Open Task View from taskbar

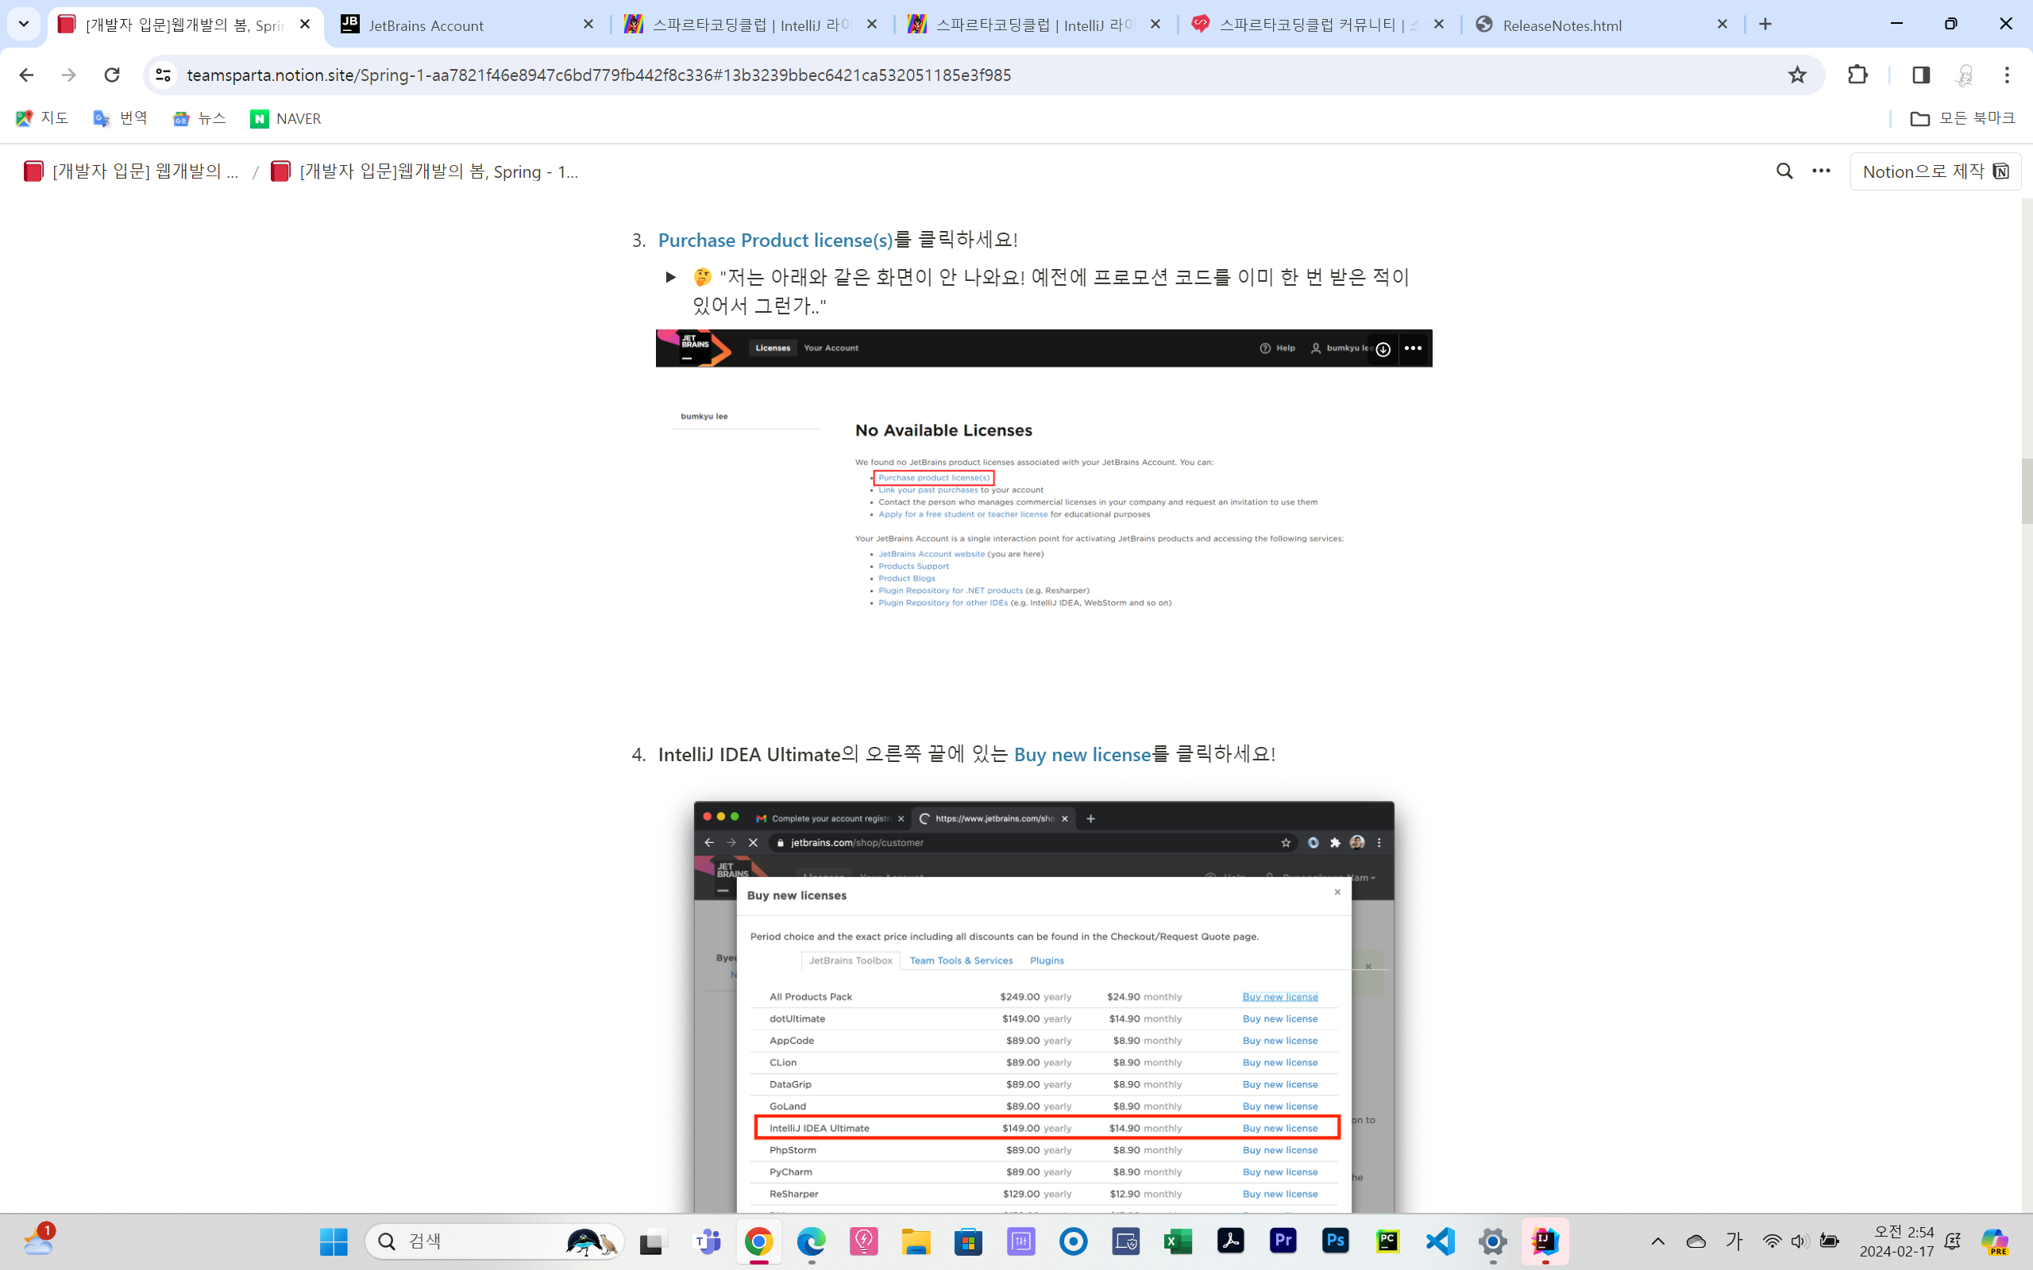pos(653,1241)
